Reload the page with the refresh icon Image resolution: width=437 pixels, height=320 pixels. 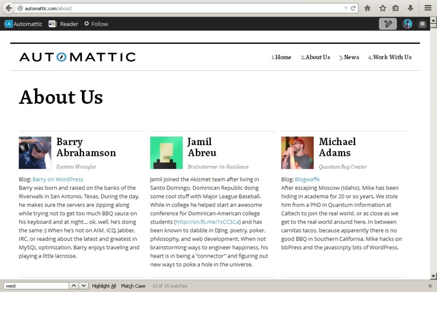(x=353, y=8)
